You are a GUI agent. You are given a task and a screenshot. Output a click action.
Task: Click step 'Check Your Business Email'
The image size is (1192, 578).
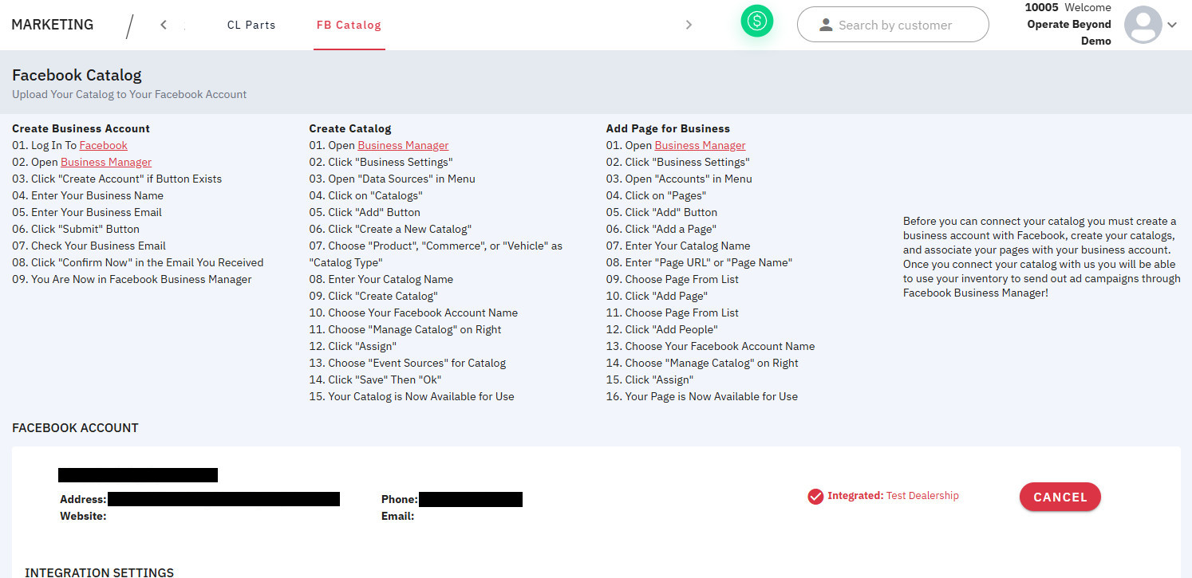tap(89, 246)
